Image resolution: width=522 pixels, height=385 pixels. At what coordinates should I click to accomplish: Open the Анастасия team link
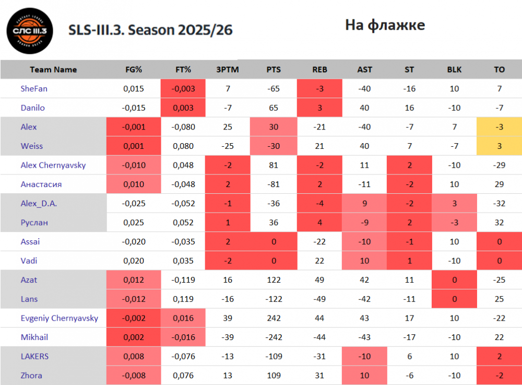click(40, 184)
